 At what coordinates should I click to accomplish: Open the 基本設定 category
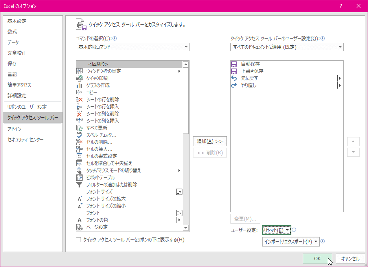coord(33,21)
